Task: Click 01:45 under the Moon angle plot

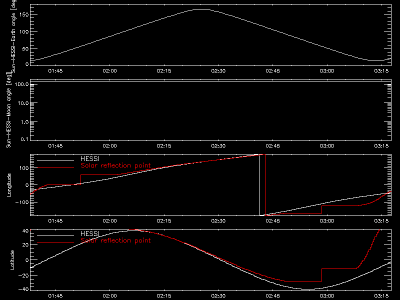Action: (x=55, y=145)
